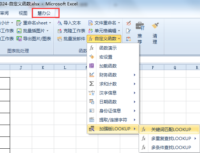The image size is (200, 153).
Task: Open the 单元格编辑 dropdown arrow
Action: click(x=119, y=31)
